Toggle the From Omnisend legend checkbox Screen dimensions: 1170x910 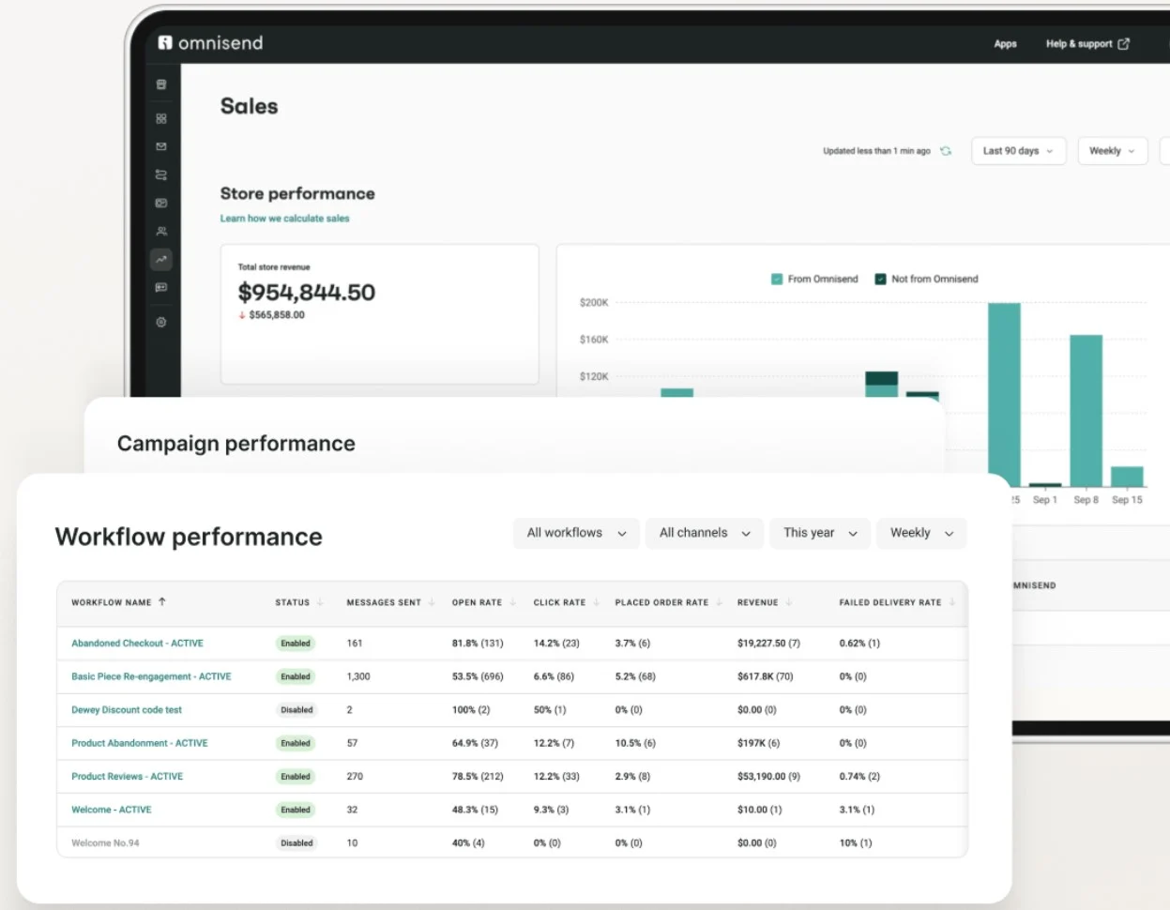point(777,280)
